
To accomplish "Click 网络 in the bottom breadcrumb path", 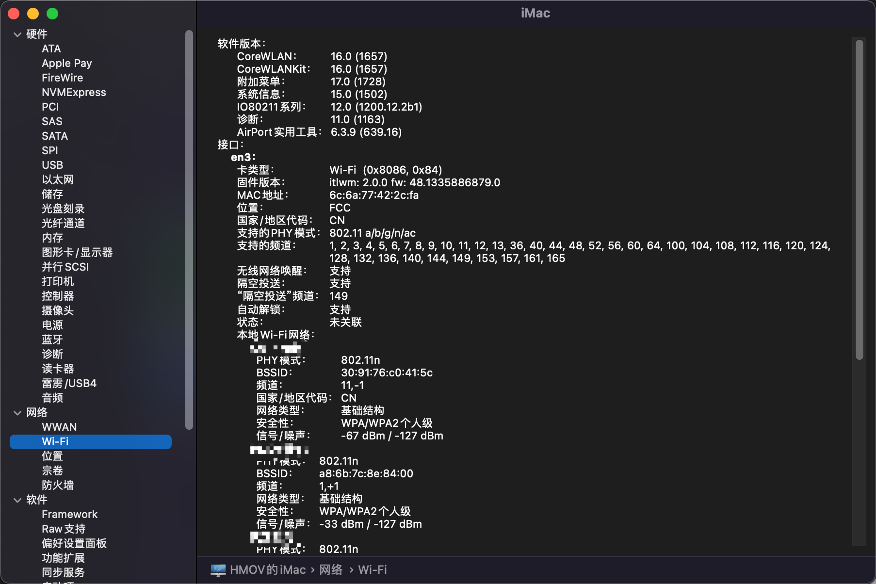I will coord(331,569).
